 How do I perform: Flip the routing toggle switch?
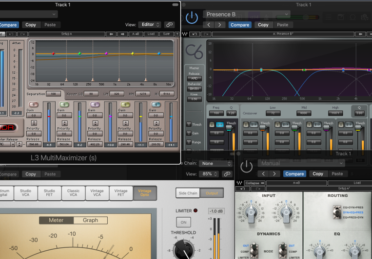(336, 212)
